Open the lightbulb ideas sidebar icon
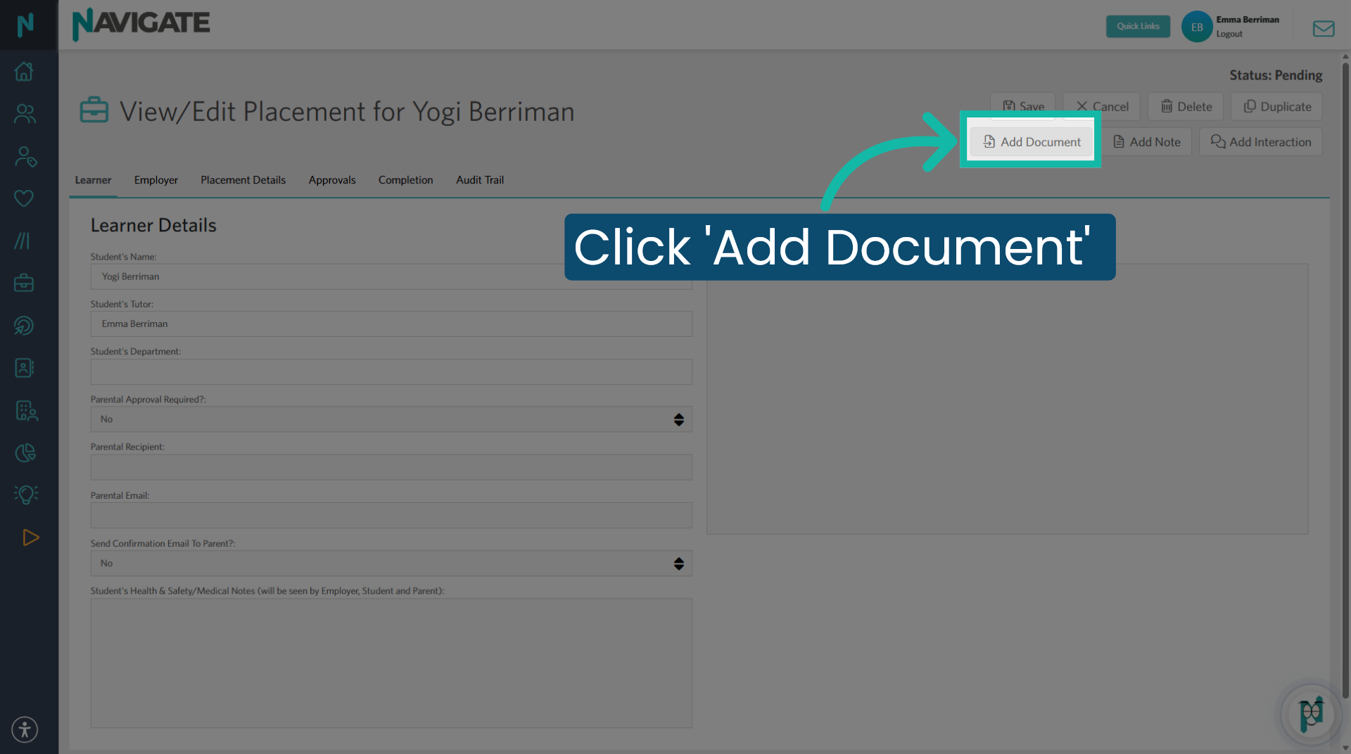 26,494
